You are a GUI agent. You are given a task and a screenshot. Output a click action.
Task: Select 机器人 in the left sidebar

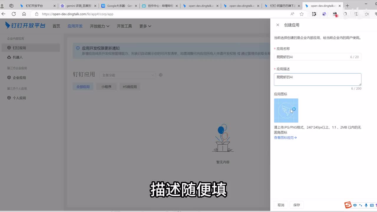tap(18, 57)
